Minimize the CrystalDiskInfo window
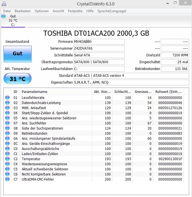Image resolution: width=192 pixels, height=197 pixels. (x=168, y=3)
